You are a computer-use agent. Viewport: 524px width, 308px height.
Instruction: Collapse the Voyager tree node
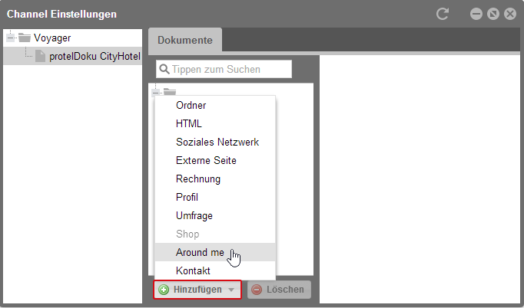[10, 38]
